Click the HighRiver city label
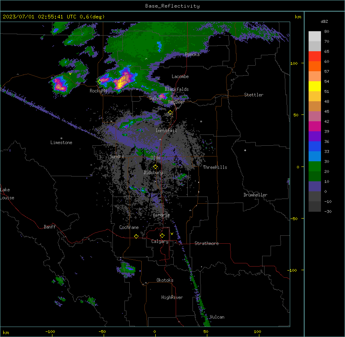Screen dimensions: 345x337 (x=172, y=297)
